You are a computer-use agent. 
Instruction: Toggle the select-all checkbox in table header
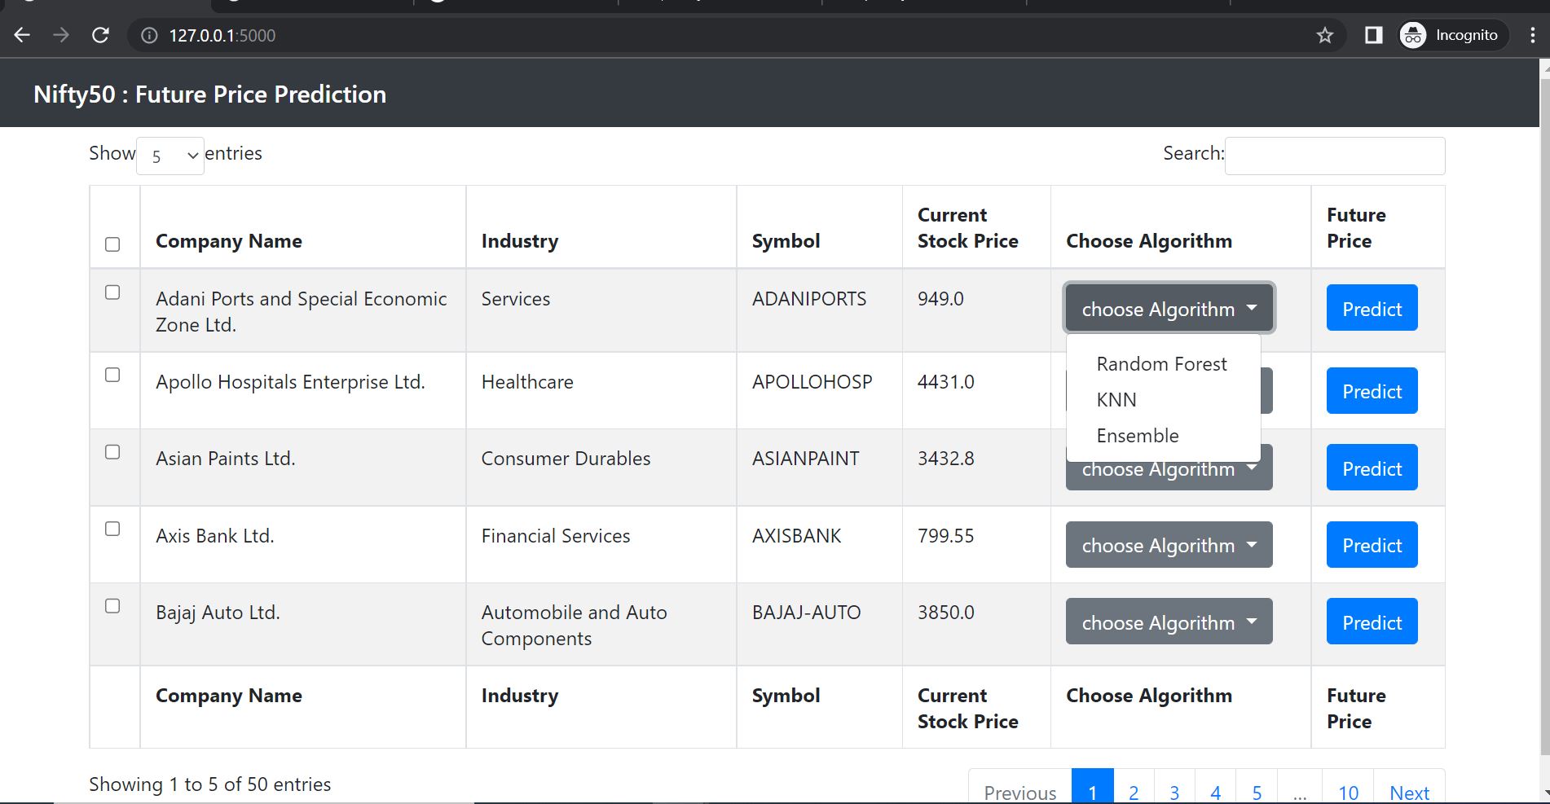pyautogui.click(x=112, y=244)
